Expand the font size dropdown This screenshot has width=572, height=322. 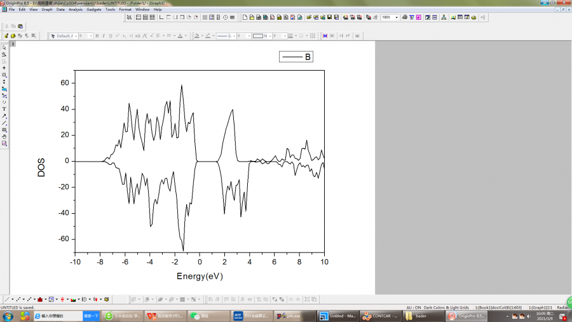[x=91, y=36]
